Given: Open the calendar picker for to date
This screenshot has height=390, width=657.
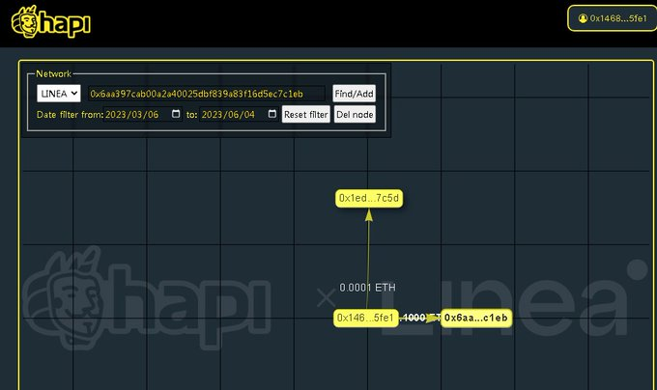Looking at the screenshot, I should point(271,114).
